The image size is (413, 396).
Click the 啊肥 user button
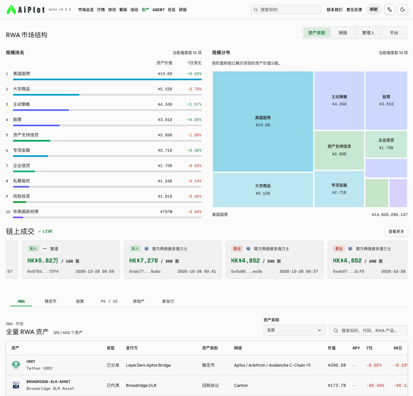click(374, 9)
